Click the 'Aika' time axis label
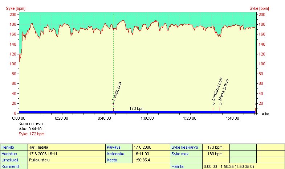Viewport: 285px width, 169px height. (265, 114)
